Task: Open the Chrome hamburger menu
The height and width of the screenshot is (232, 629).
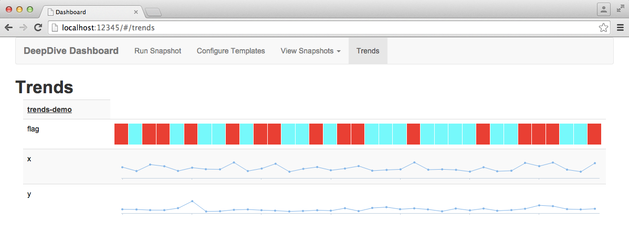Action: (620, 27)
